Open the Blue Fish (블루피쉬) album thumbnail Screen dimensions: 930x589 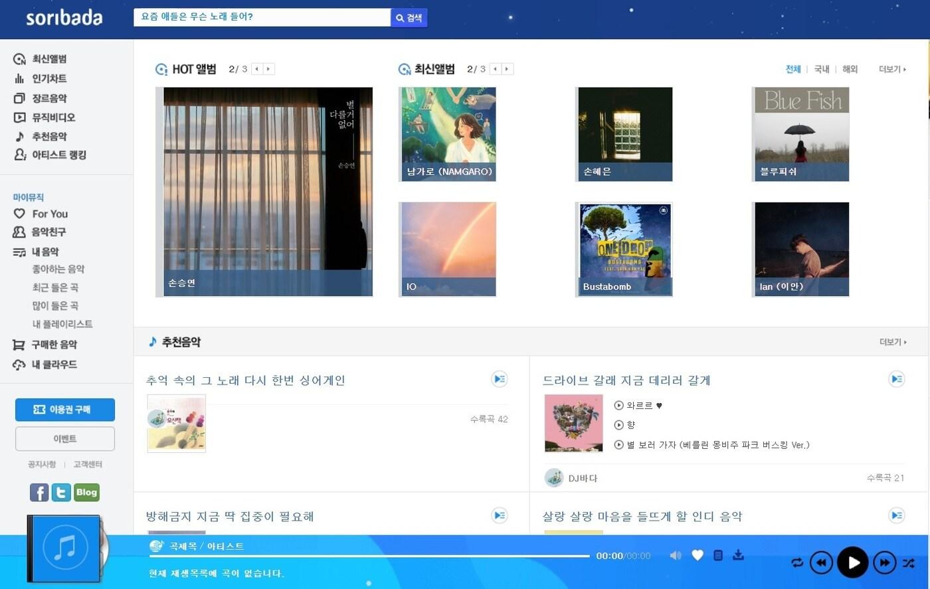pyautogui.click(x=800, y=133)
